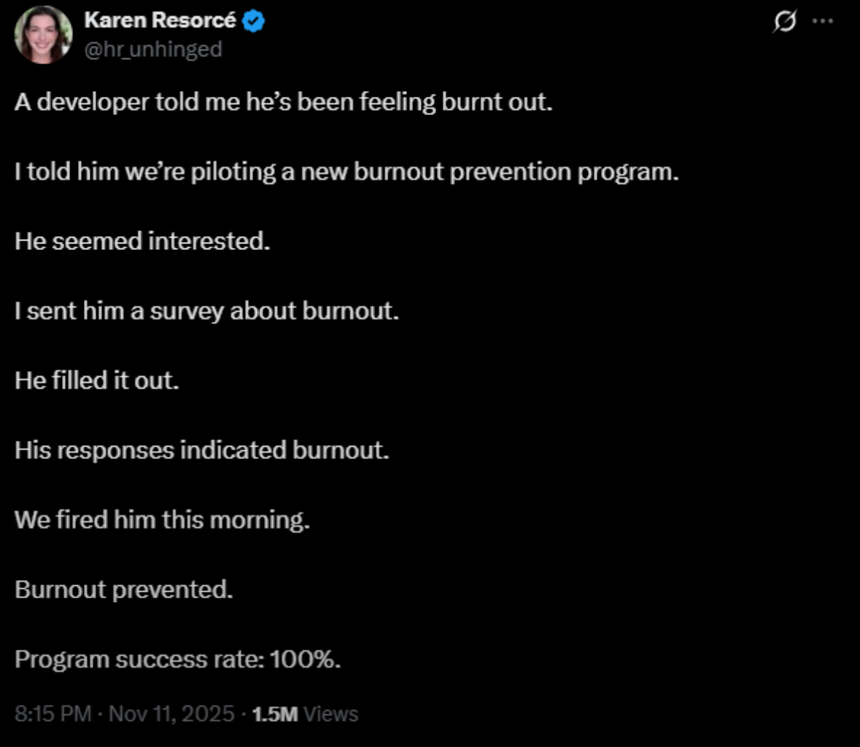Click the text "Burnout prevented."
Image resolution: width=860 pixels, height=747 pixels.
pos(124,589)
